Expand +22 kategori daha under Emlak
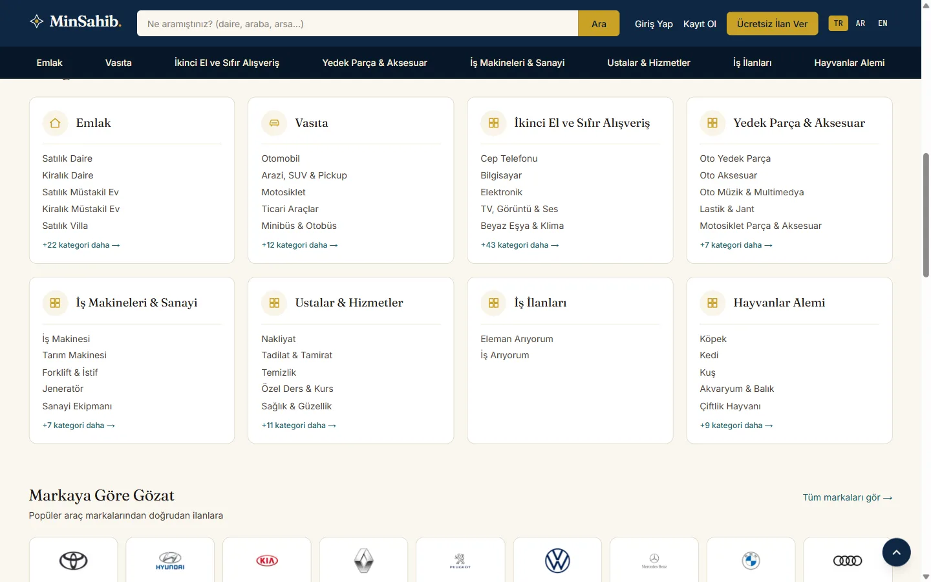 pyautogui.click(x=81, y=245)
